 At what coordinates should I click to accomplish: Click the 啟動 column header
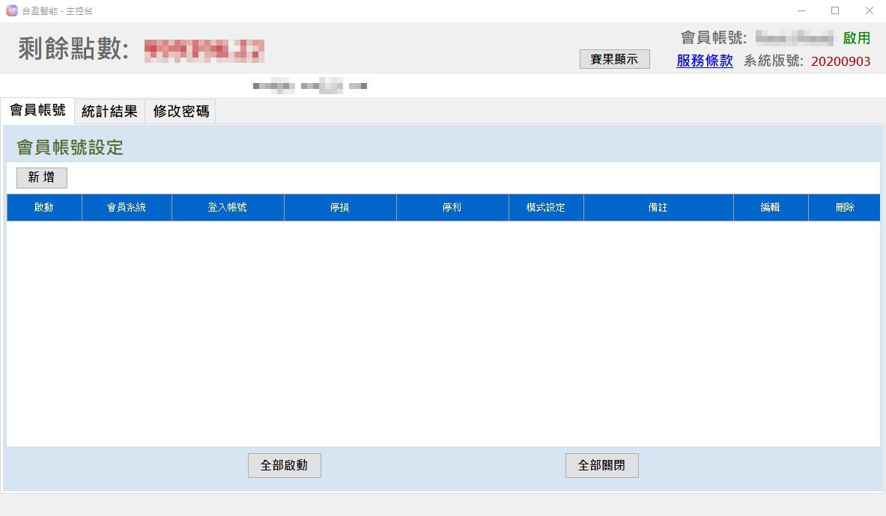tap(44, 208)
